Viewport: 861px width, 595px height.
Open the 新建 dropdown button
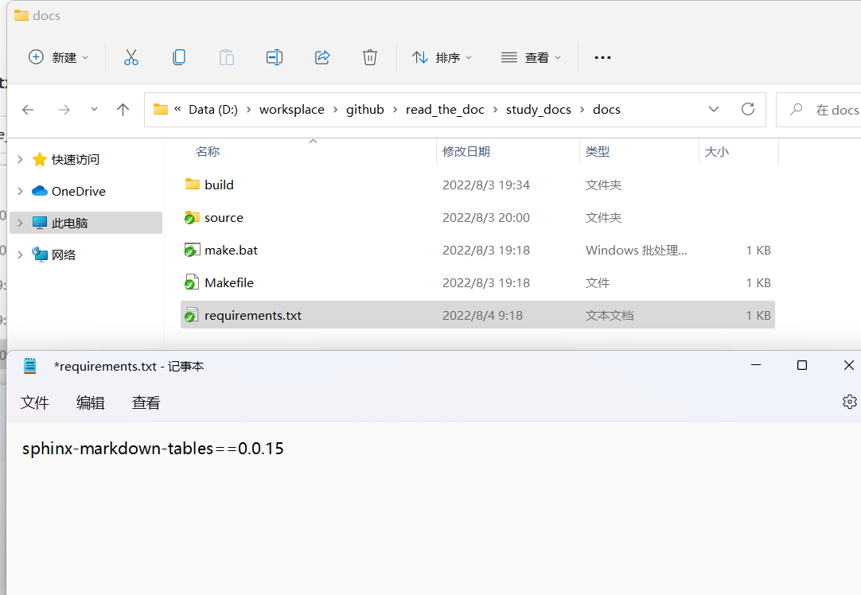[59, 57]
